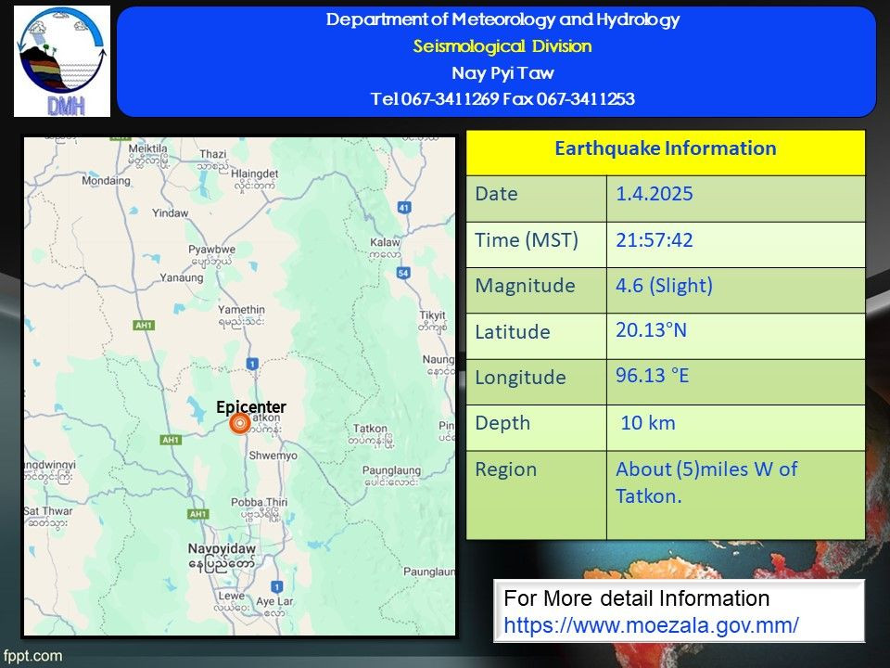Click the Naypyidaw city label on map

[x=221, y=548]
